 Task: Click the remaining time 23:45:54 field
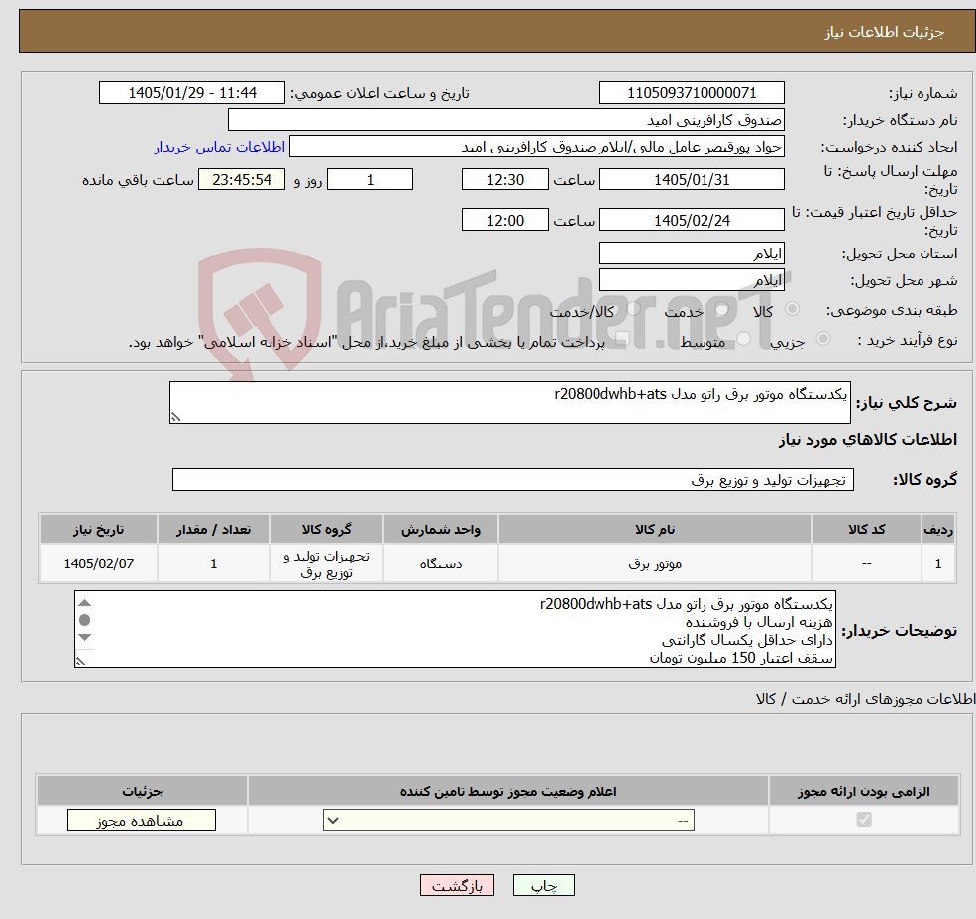pos(242,180)
